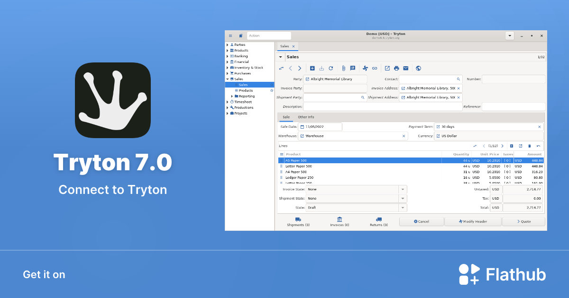Open Shipments (0) link
The width and height of the screenshot is (569, 298).
tap(298, 222)
